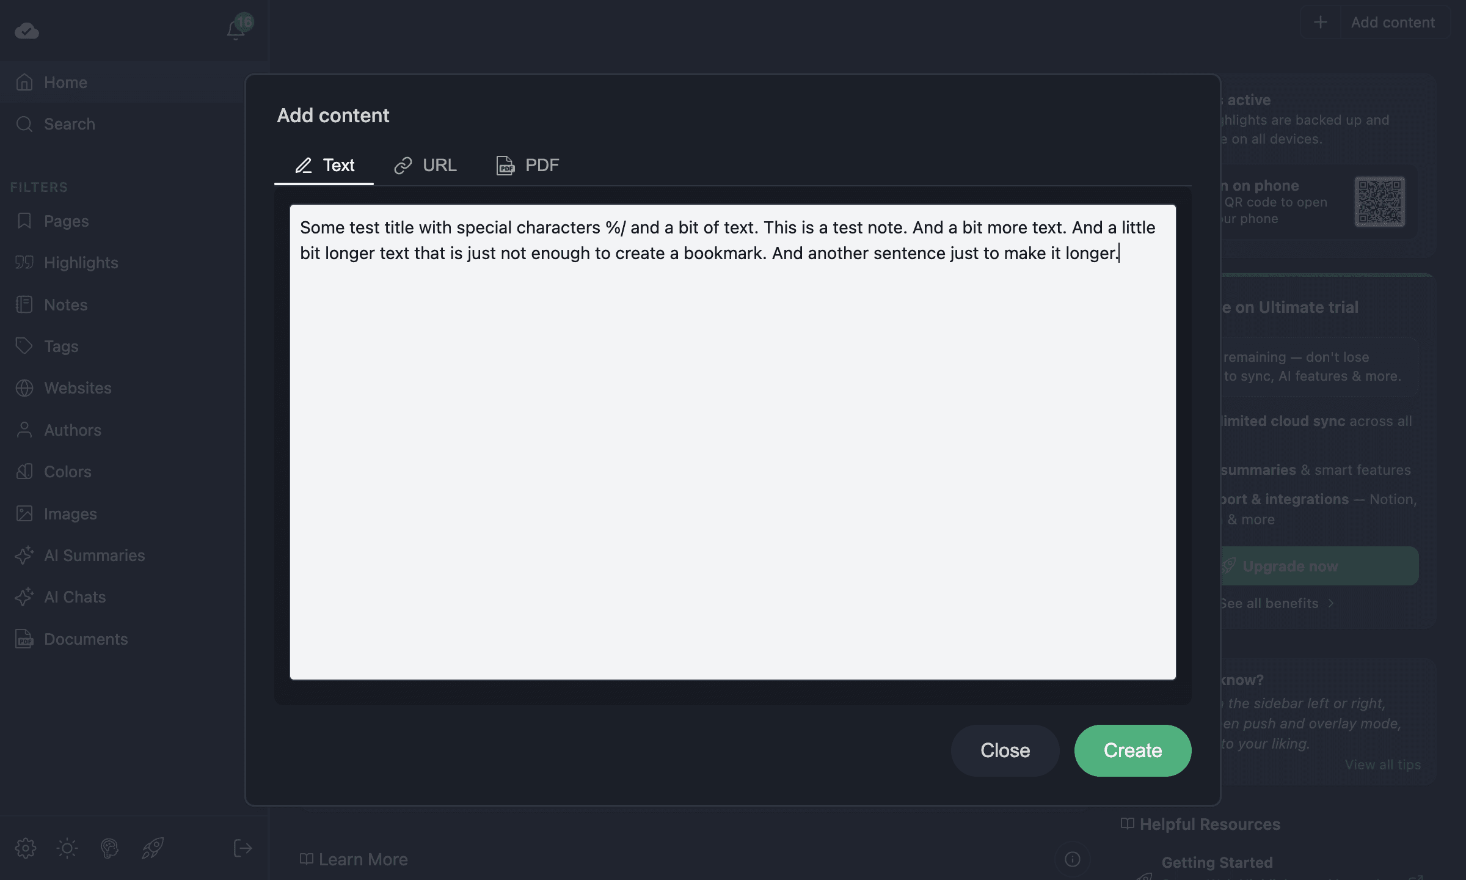Screen dimensions: 1466x880
Task: Click the rocket icon in bottom toolbar
Action: pyautogui.click(x=153, y=848)
